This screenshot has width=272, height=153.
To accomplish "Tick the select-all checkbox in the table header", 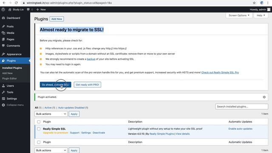I will (x=39, y=122).
